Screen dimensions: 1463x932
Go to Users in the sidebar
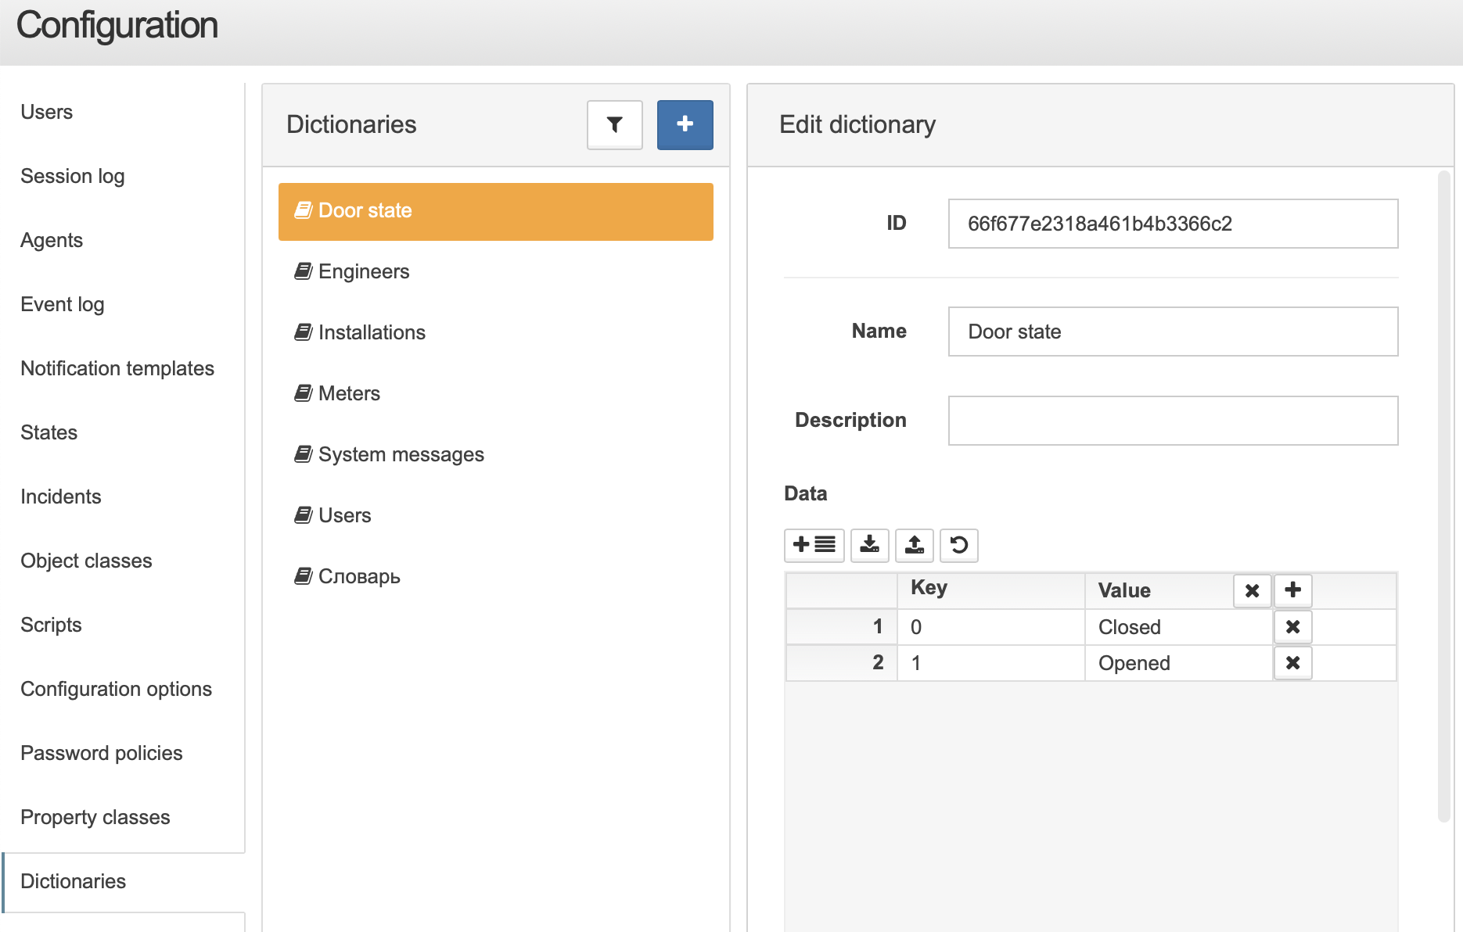[46, 112]
